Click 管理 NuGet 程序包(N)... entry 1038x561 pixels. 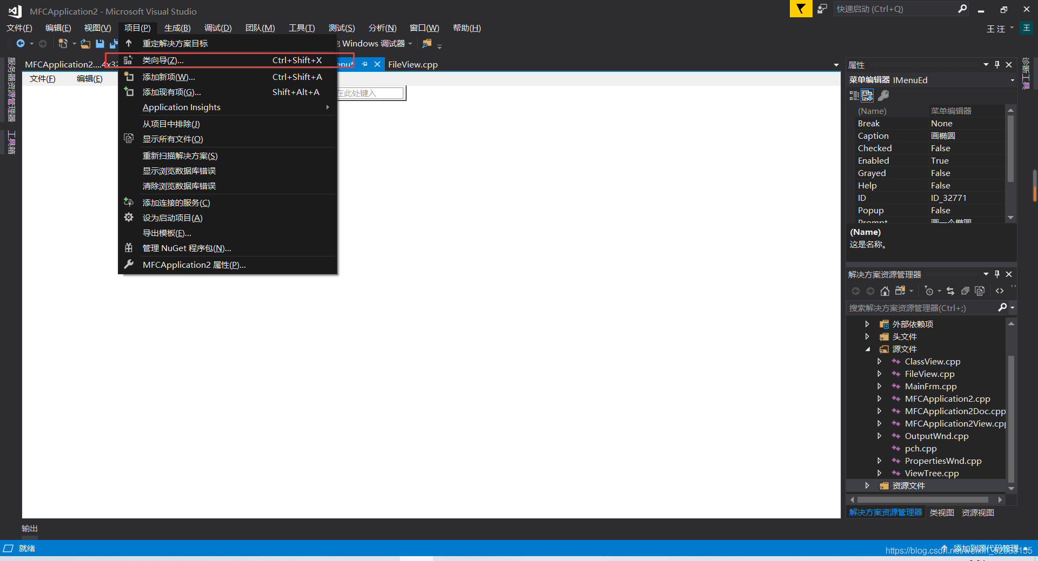[x=228, y=248]
